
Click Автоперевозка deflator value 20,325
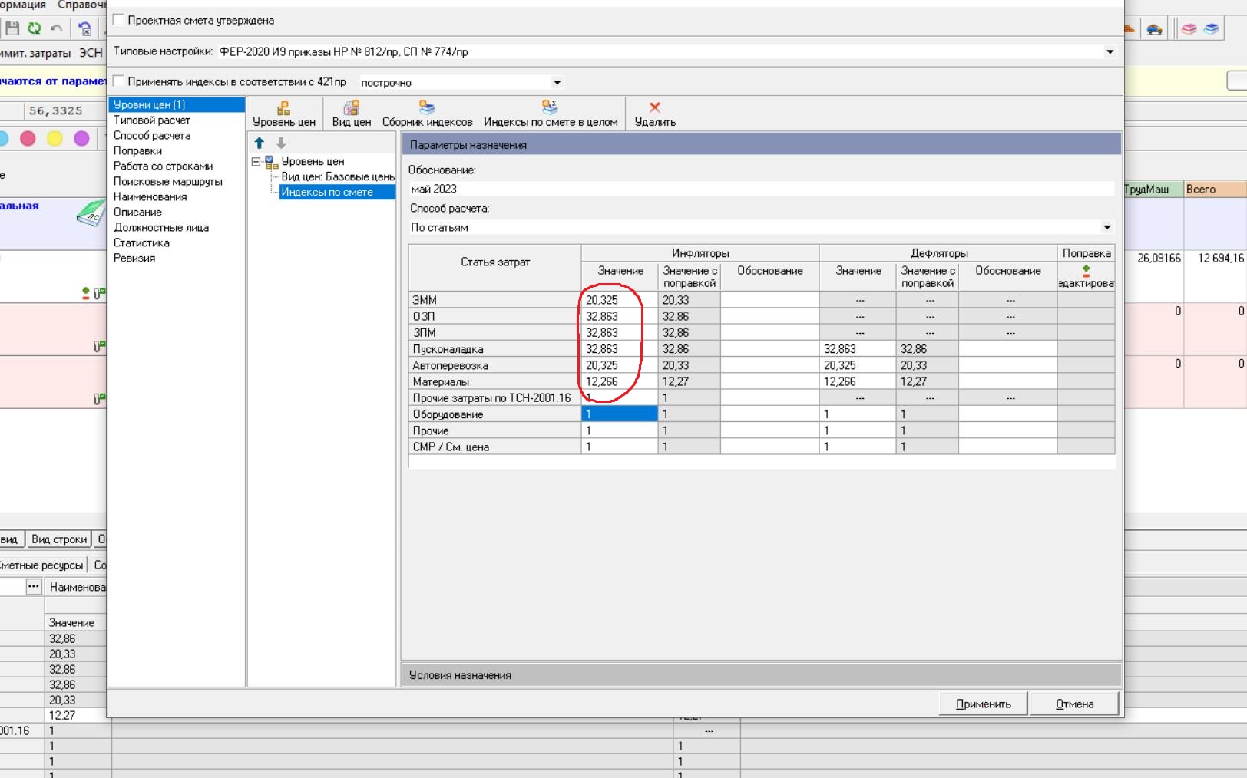(857, 365)
